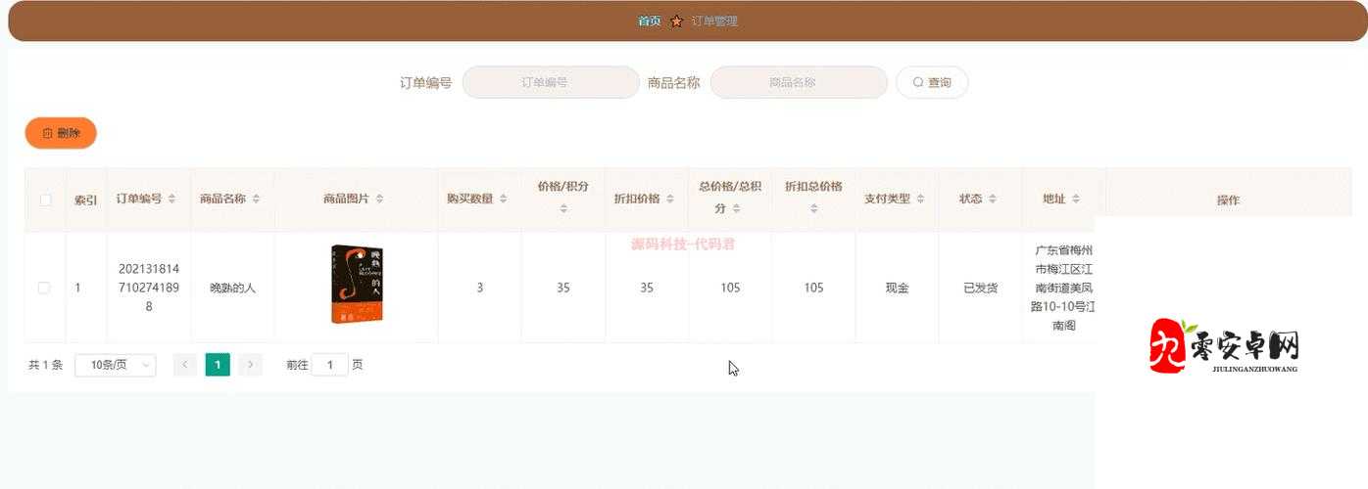Sort by 商品名称 column arrows
1368x489 pixels.
pos(256,199)
